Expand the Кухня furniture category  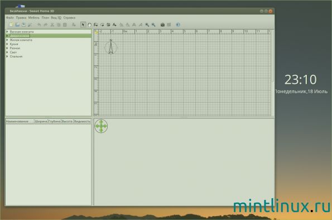point(7,44)
